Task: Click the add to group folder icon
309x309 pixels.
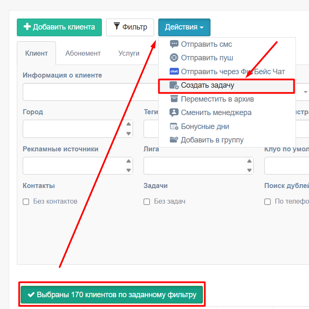Action: click(174, 140)
